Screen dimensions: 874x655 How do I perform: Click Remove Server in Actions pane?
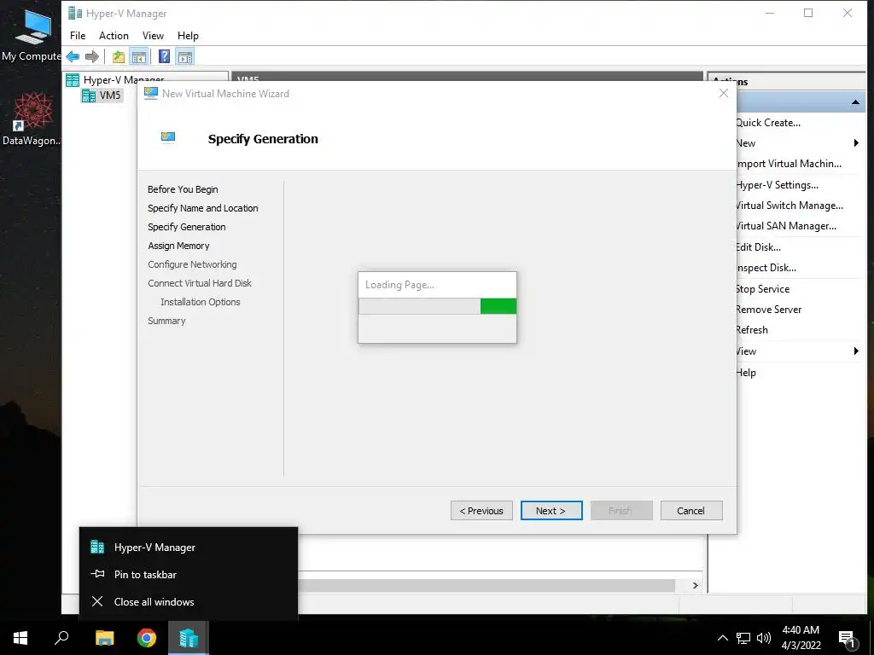pos(769,310)
